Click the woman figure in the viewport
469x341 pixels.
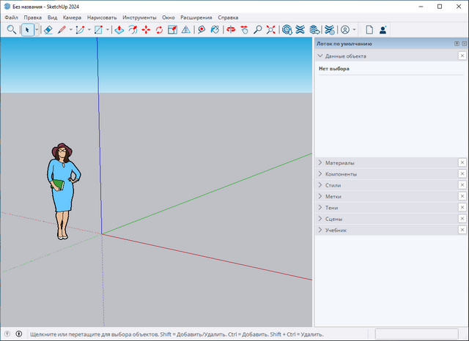pos(63,190)
